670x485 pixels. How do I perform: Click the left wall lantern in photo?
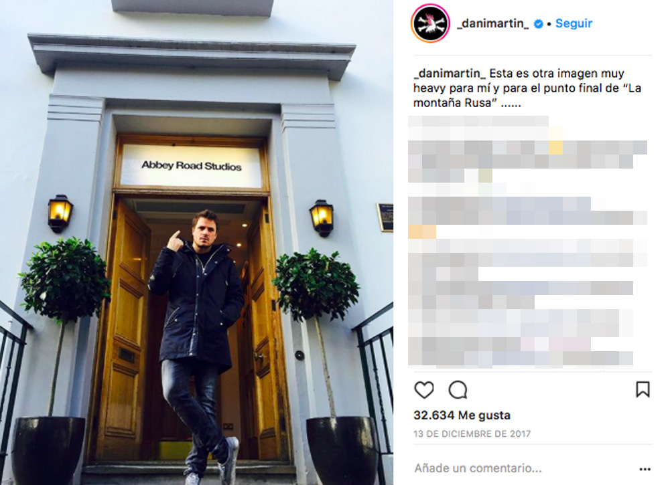pyautogui.click(x=60, y=213)
